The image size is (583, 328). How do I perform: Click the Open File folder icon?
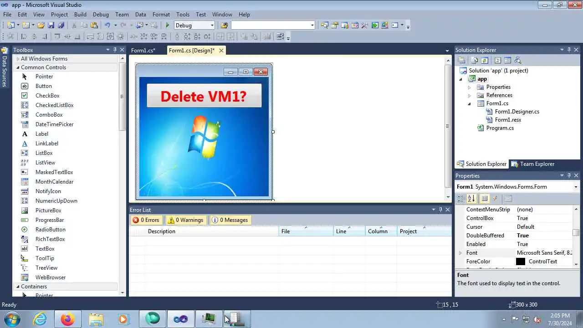(x=41, y=26)
